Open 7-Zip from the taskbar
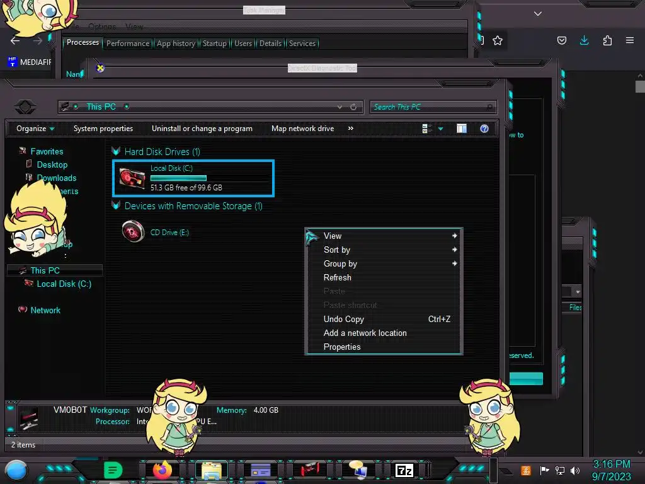Viewport: 645px width, 484px height. pos(404,470)
